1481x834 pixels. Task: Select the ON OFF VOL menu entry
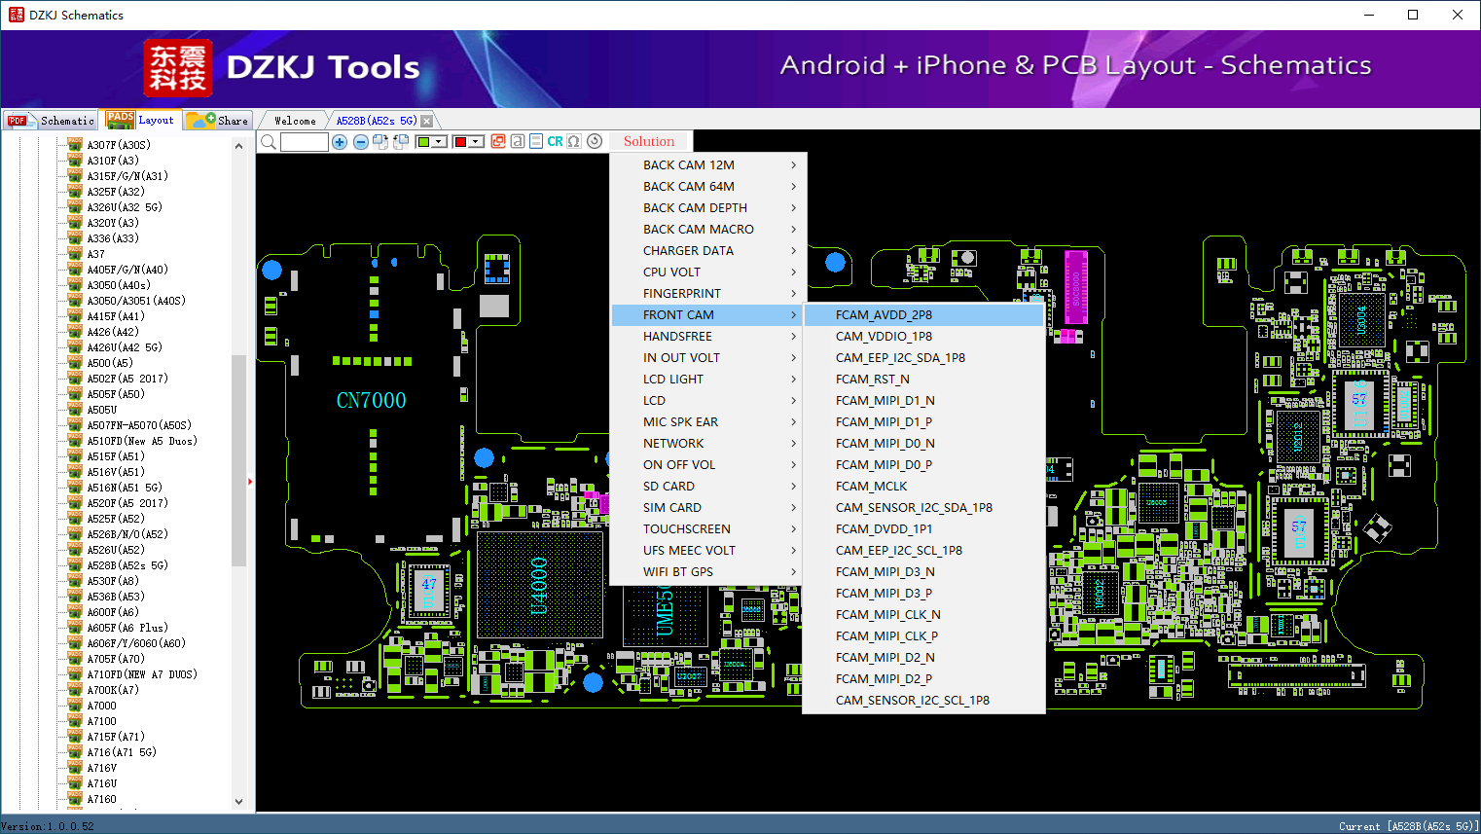point(708,465)
